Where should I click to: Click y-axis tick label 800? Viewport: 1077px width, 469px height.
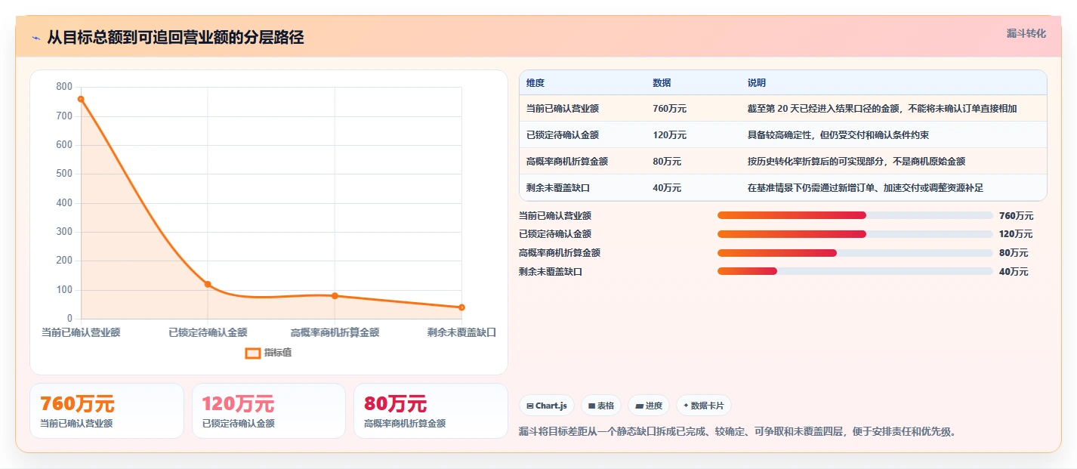[64, 87]
